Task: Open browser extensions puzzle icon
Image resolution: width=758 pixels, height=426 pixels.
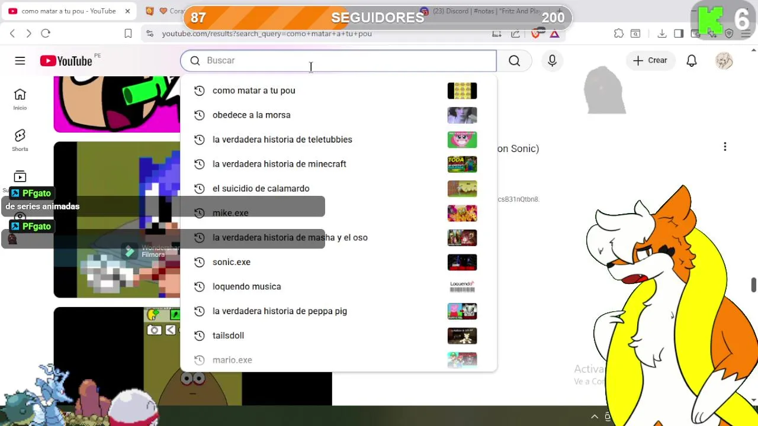Action: [619, 33]
